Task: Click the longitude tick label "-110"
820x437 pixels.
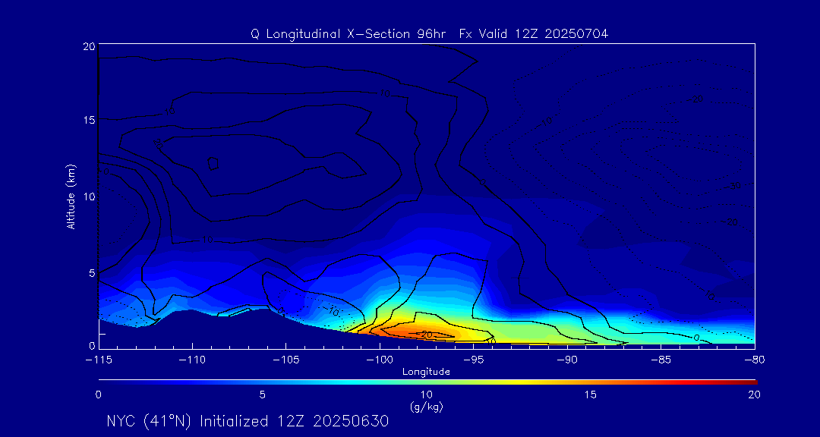Action: (192, 360)
